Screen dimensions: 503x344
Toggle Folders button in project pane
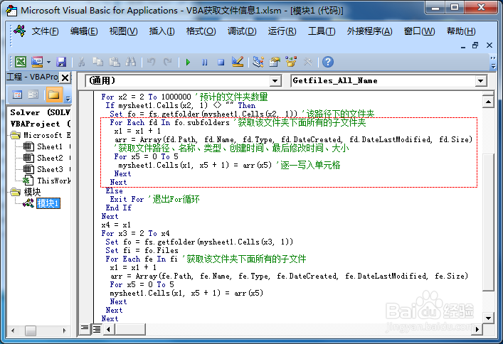click(x=53, y=95)
